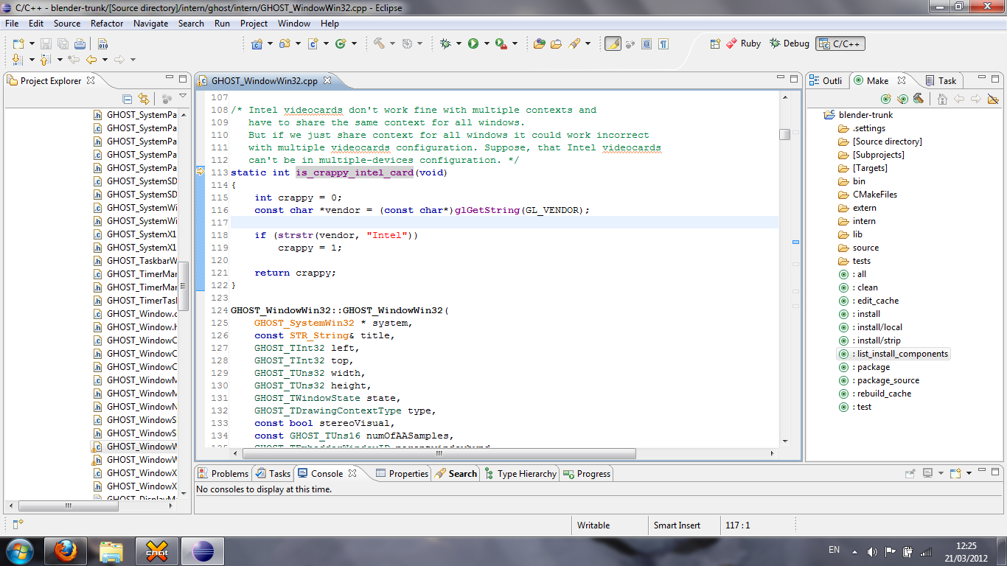Click the Build hammer toolbar icon

click(379, 44)
